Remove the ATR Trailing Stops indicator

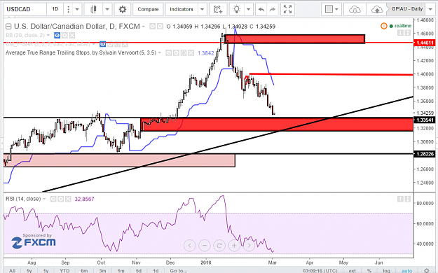(x=191, y=52)
